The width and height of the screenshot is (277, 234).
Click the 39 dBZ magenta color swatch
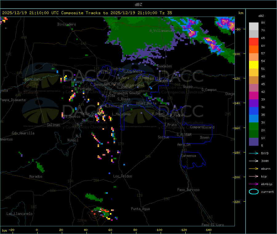254,95
